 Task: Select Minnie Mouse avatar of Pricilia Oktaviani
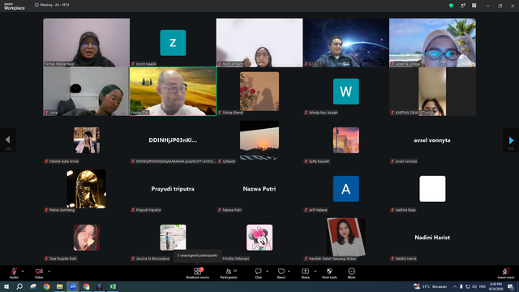259,238
